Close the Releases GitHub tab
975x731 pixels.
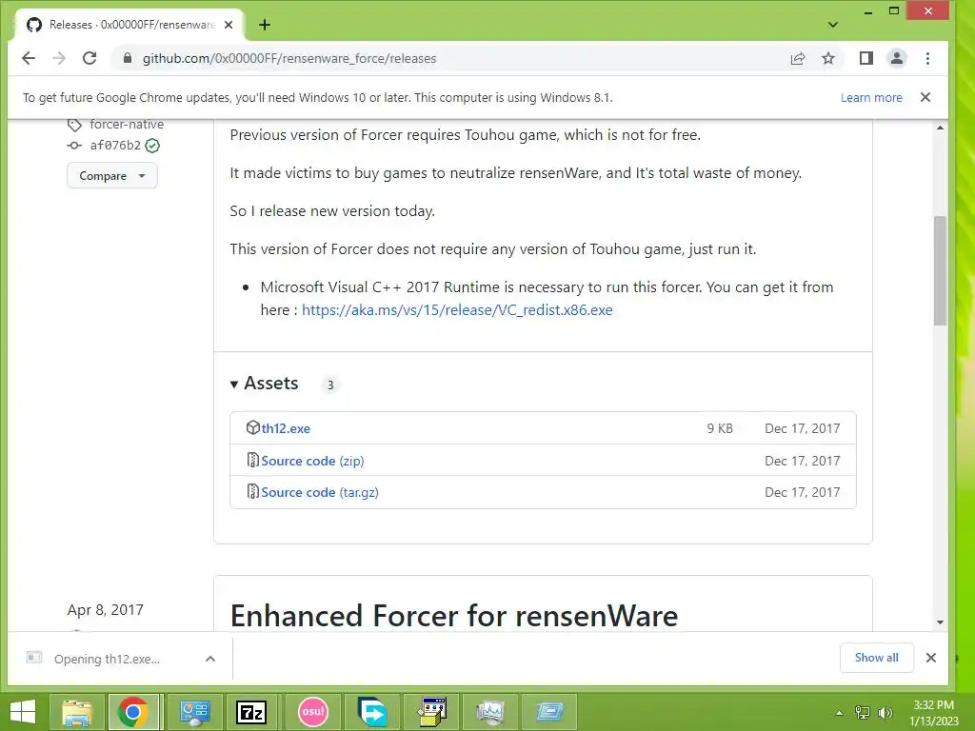click(x=229, y=25)
